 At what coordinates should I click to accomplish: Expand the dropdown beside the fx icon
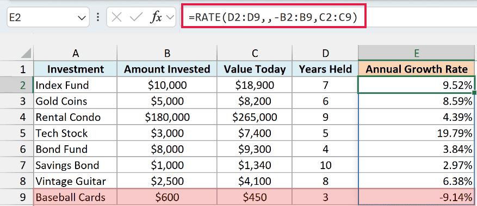click(x=170, y=17)
